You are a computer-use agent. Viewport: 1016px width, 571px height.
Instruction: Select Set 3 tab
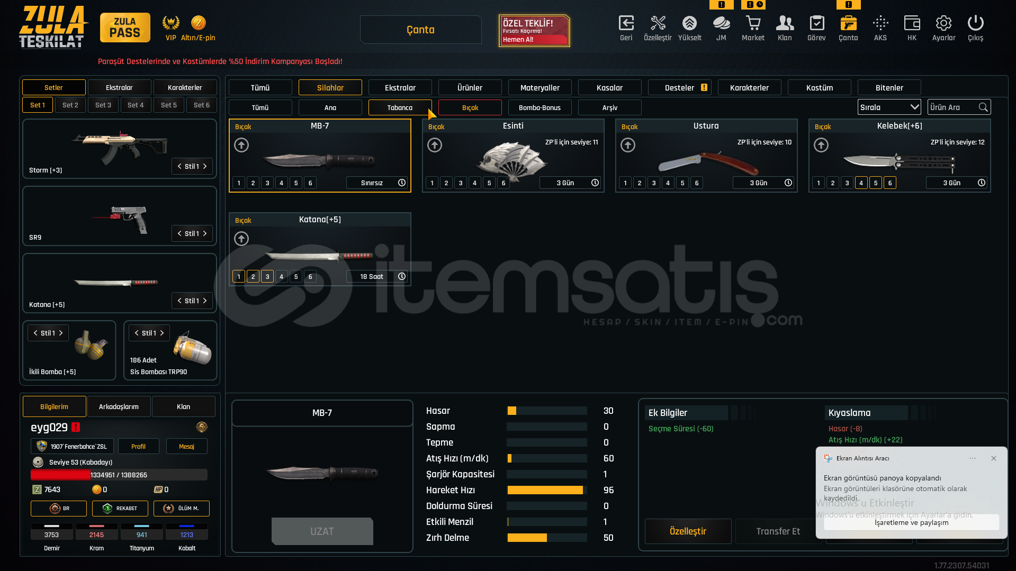click(103, 105)
